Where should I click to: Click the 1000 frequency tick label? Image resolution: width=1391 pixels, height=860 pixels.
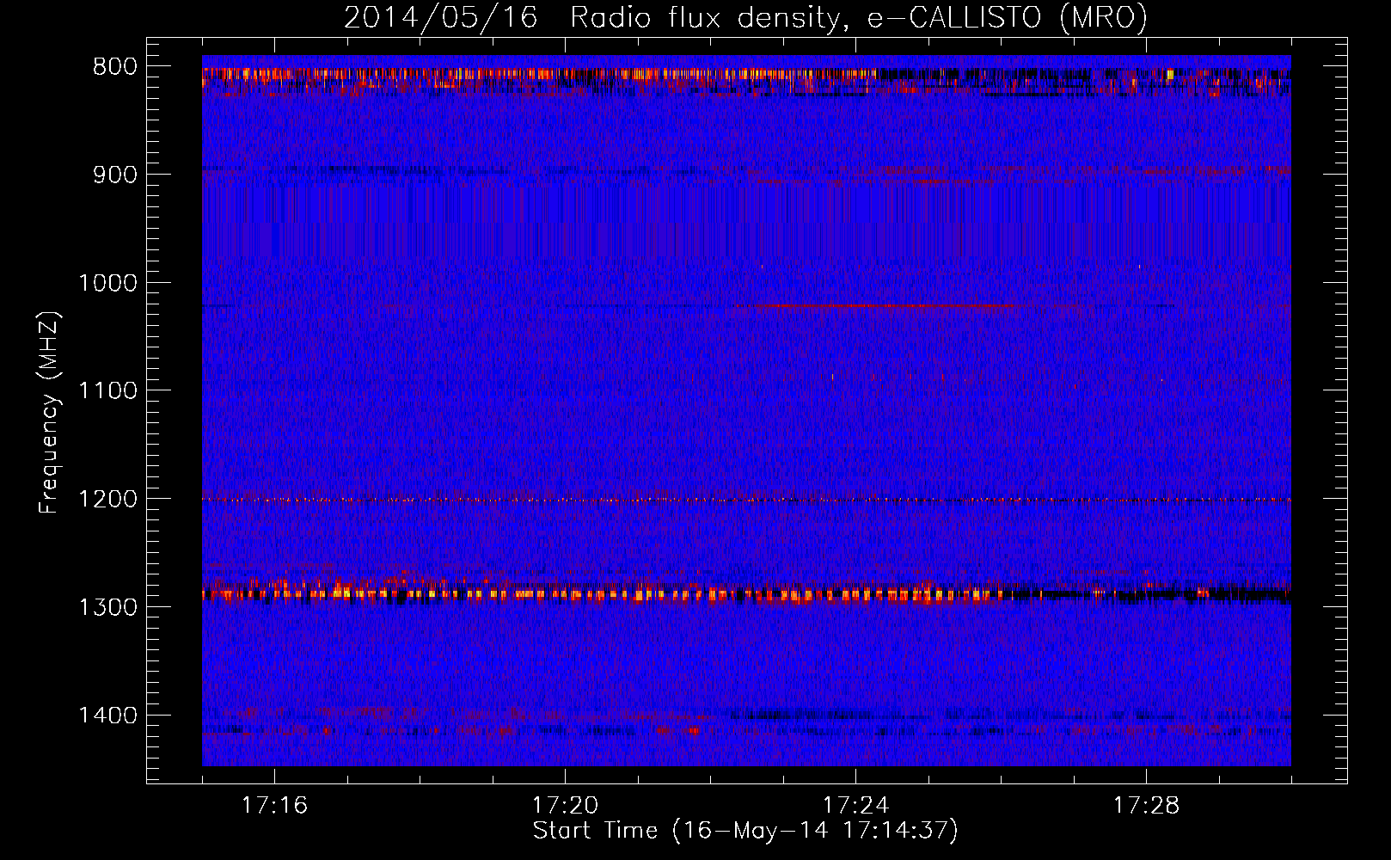[x=107, y=283]
